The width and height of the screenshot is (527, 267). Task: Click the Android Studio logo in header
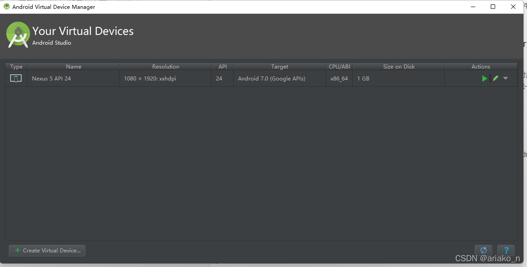pos(18,35)
